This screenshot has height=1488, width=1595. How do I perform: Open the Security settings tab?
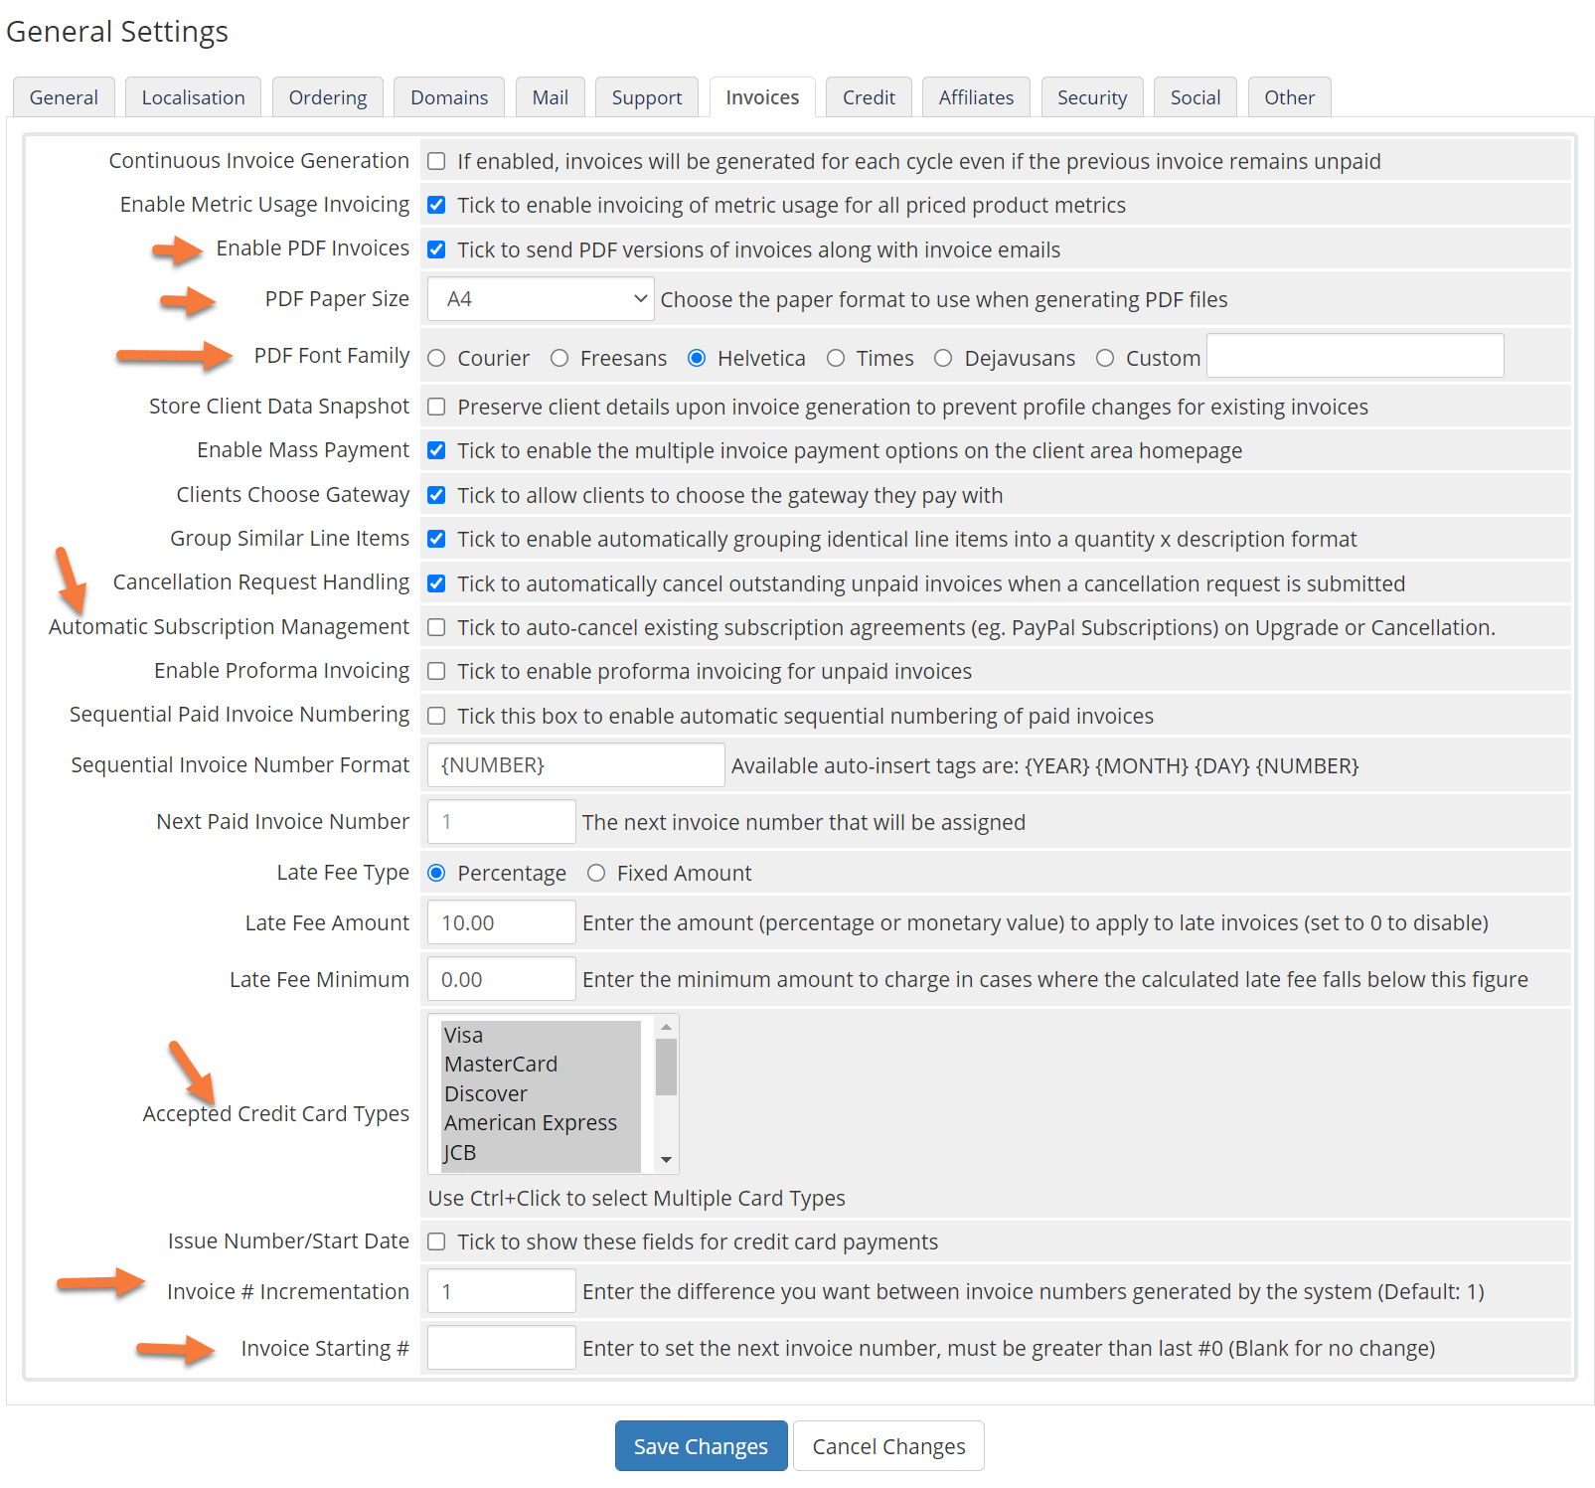1091,97
